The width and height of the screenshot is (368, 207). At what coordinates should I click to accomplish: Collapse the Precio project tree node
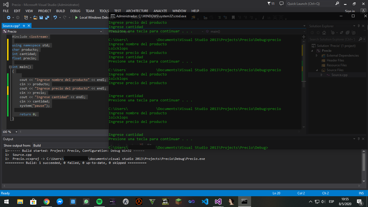(313, 51)
